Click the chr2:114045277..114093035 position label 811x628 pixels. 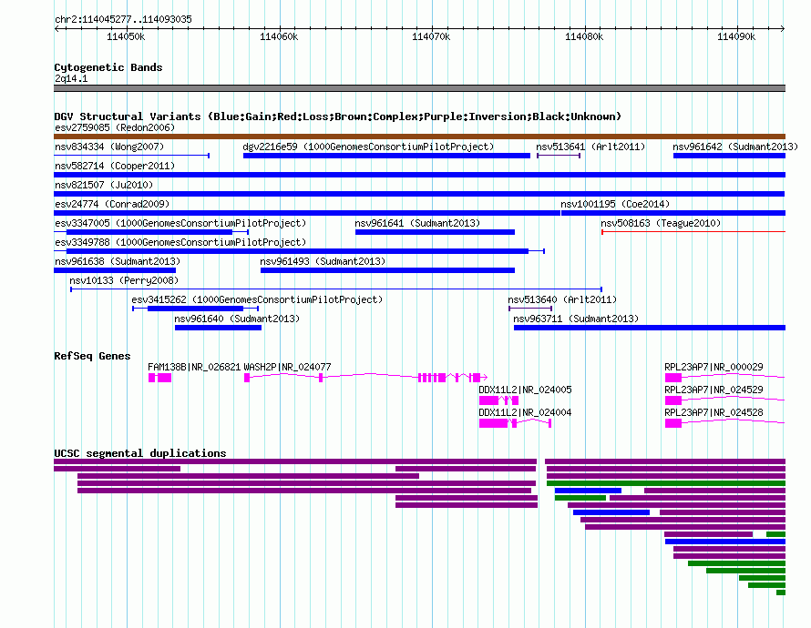click(123, 19)
